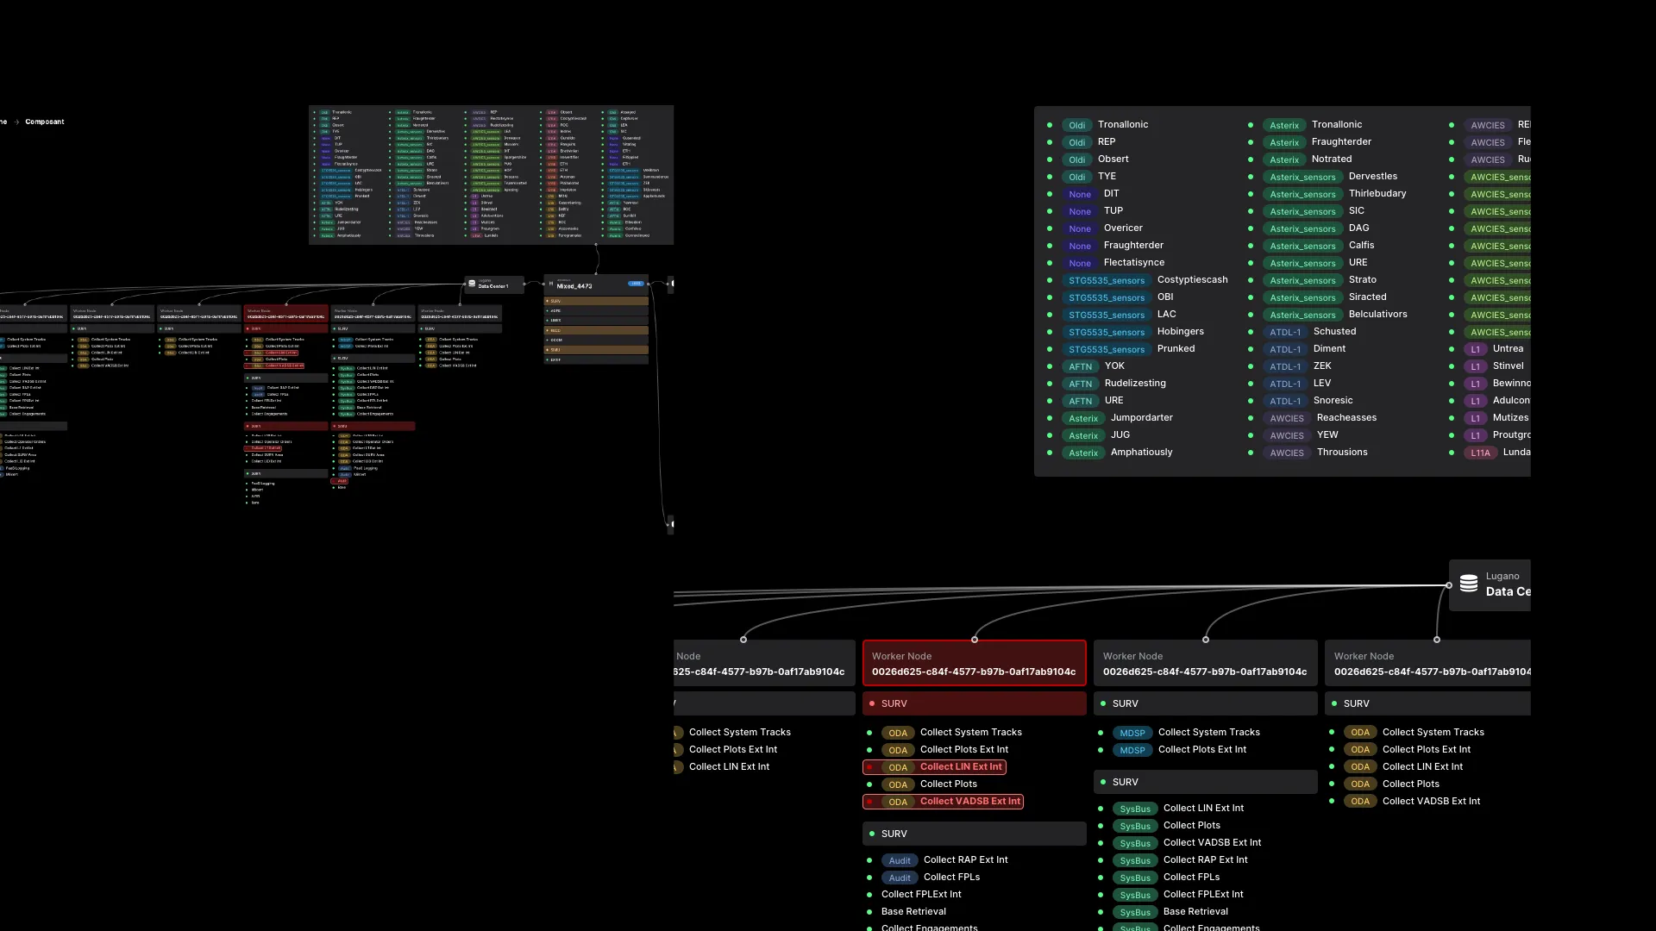Viewport: 1656px width, 931px height.
Task: Click the red Collect LIN Ext Int item
Action: coord(960,766)
